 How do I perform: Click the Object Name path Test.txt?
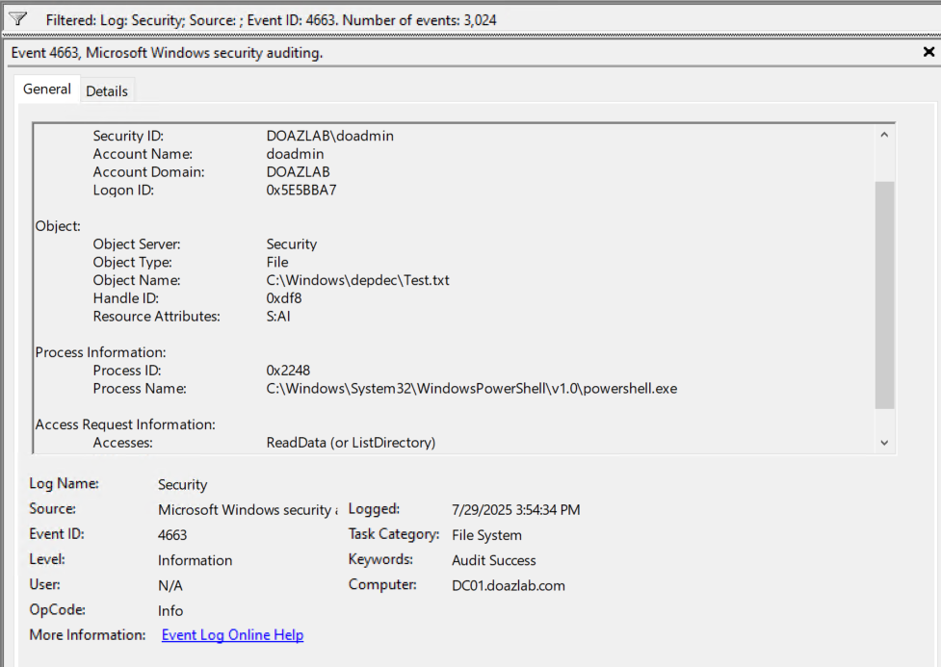click(x=357, y=280)
